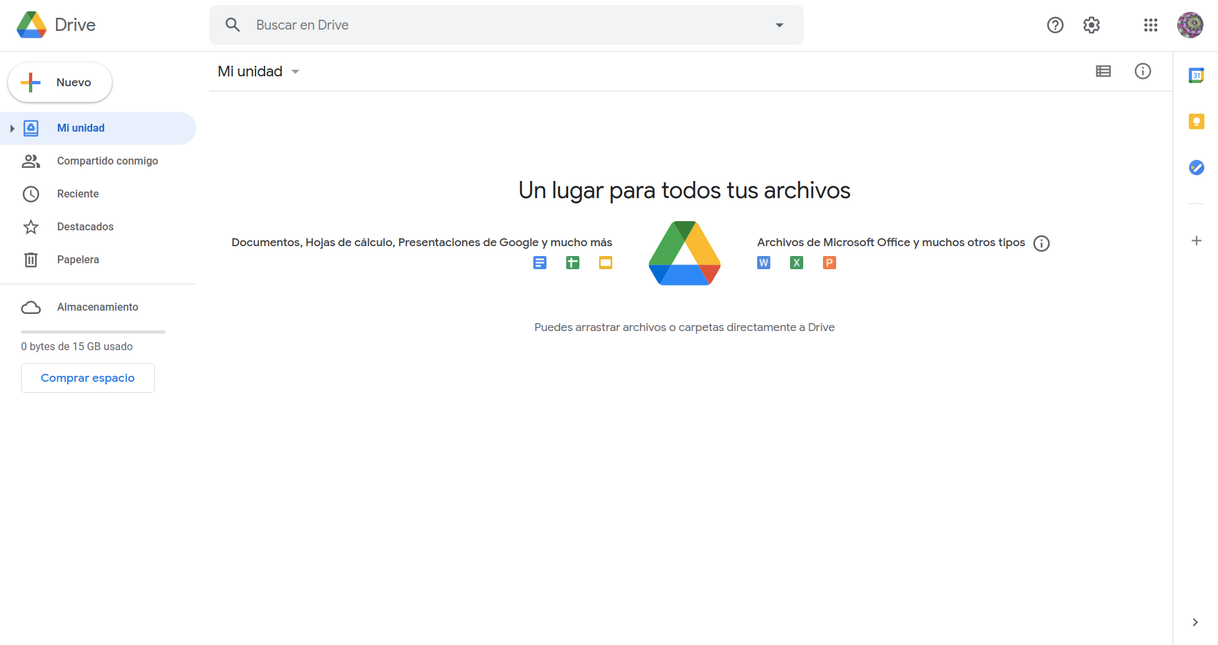The image size is (1218, 645).
Task: Click the Puedes arrastrar archivos text
Action: tap(685, 327)
